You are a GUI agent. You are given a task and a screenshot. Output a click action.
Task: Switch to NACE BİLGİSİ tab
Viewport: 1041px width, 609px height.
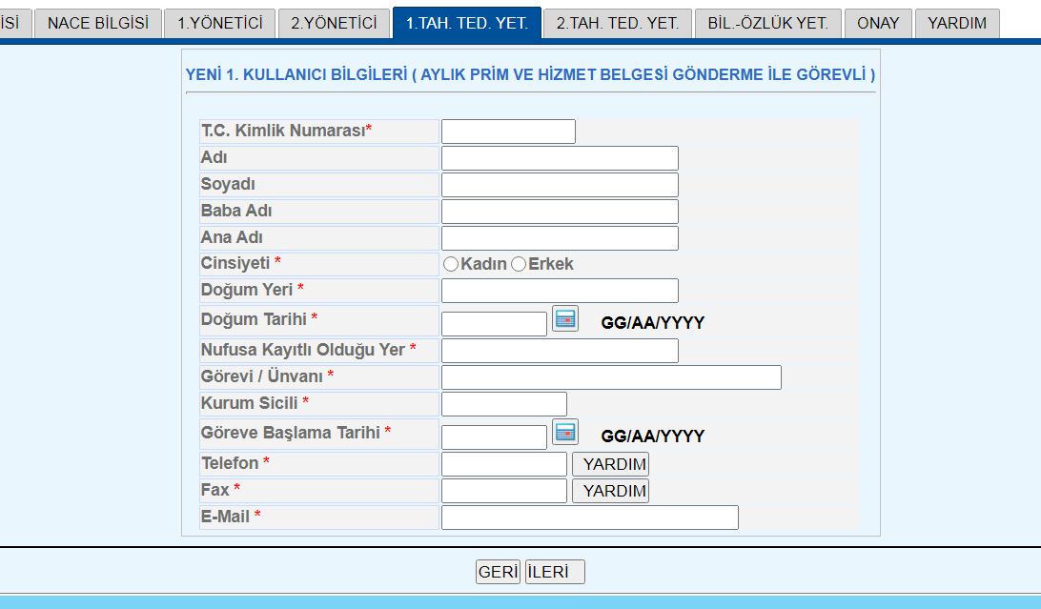(x=98, y=23)
